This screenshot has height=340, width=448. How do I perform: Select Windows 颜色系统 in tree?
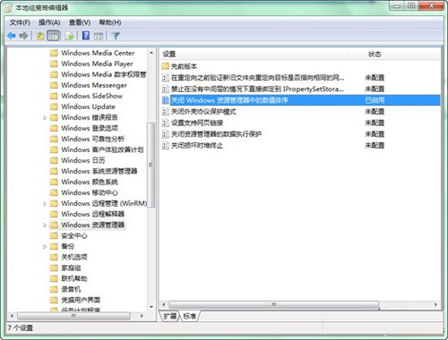point(90,182)
